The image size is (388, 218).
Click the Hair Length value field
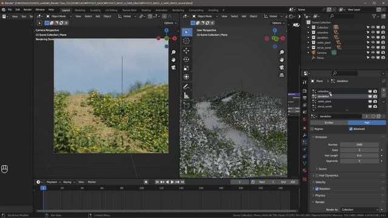point(360,156)
